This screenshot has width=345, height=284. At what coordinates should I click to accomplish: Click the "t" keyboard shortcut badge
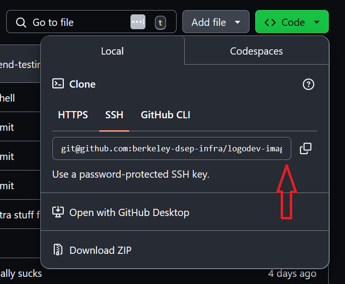pos(160,22)
